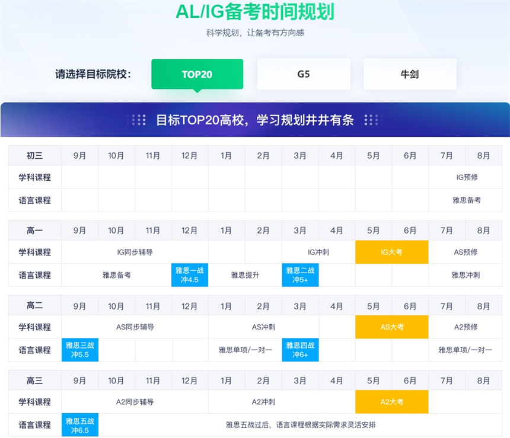Click the blue 雅思三战 冲5.5 marker
This screenshot has height=438, width=510.
pos(80,350)
